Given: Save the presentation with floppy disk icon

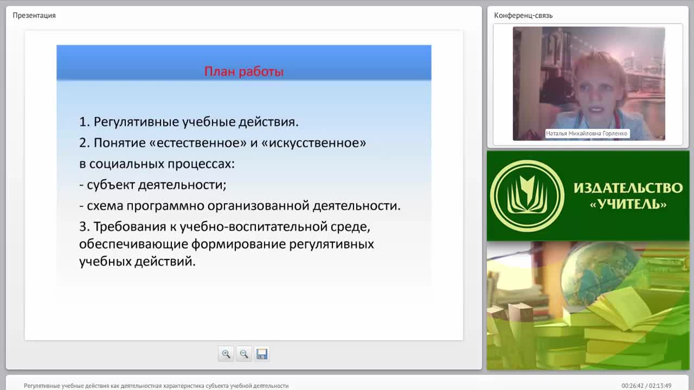Looking at the screenshot, I should (x=262, y=354).
